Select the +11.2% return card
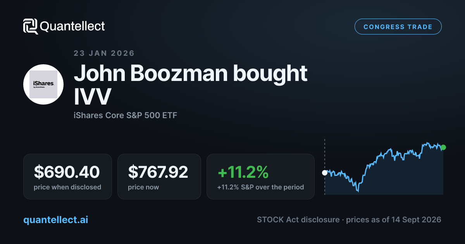This screenshot has height=244, width=465. pos(260,177)
